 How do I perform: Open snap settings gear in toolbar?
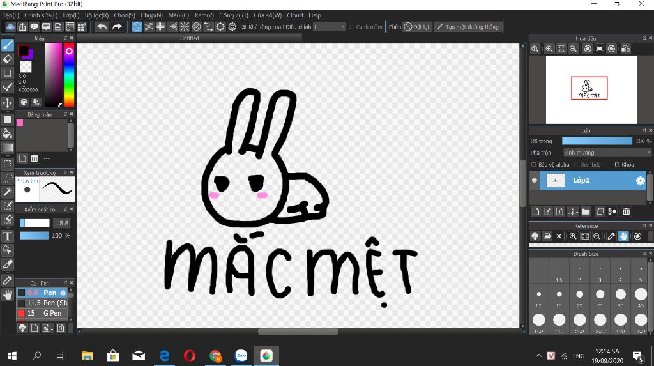tap(232, 27)
